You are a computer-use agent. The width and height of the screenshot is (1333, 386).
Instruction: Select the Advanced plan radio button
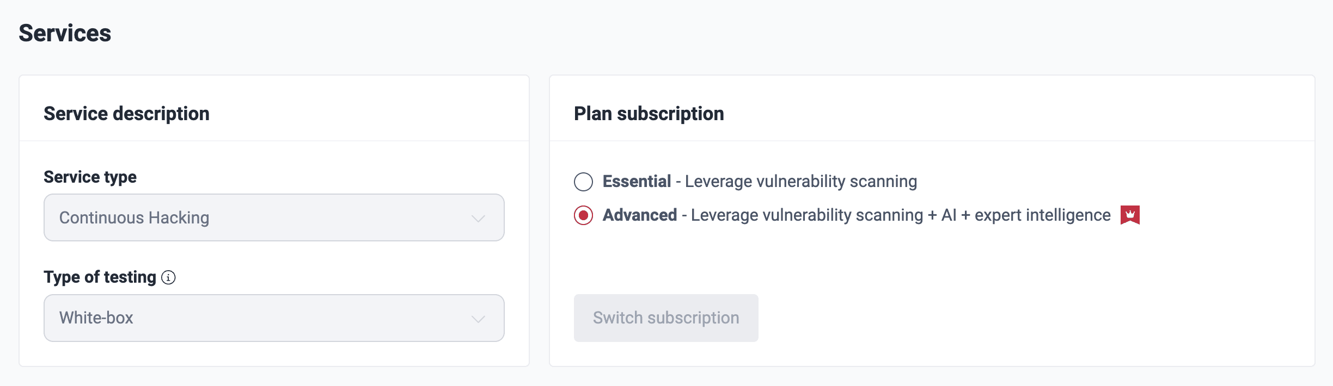(583, 215)
